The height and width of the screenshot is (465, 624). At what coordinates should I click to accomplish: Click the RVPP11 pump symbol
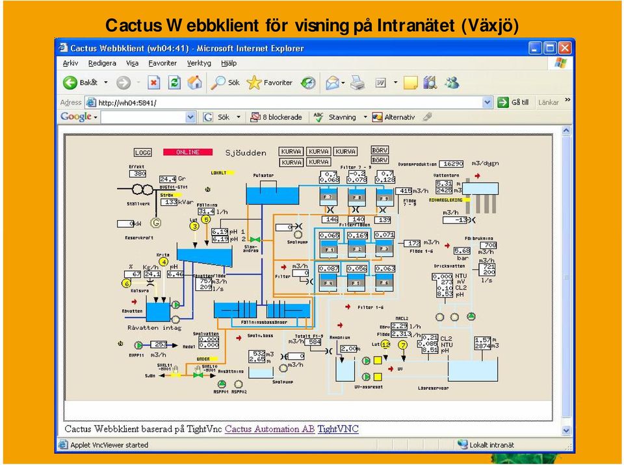tap(138, 345)
